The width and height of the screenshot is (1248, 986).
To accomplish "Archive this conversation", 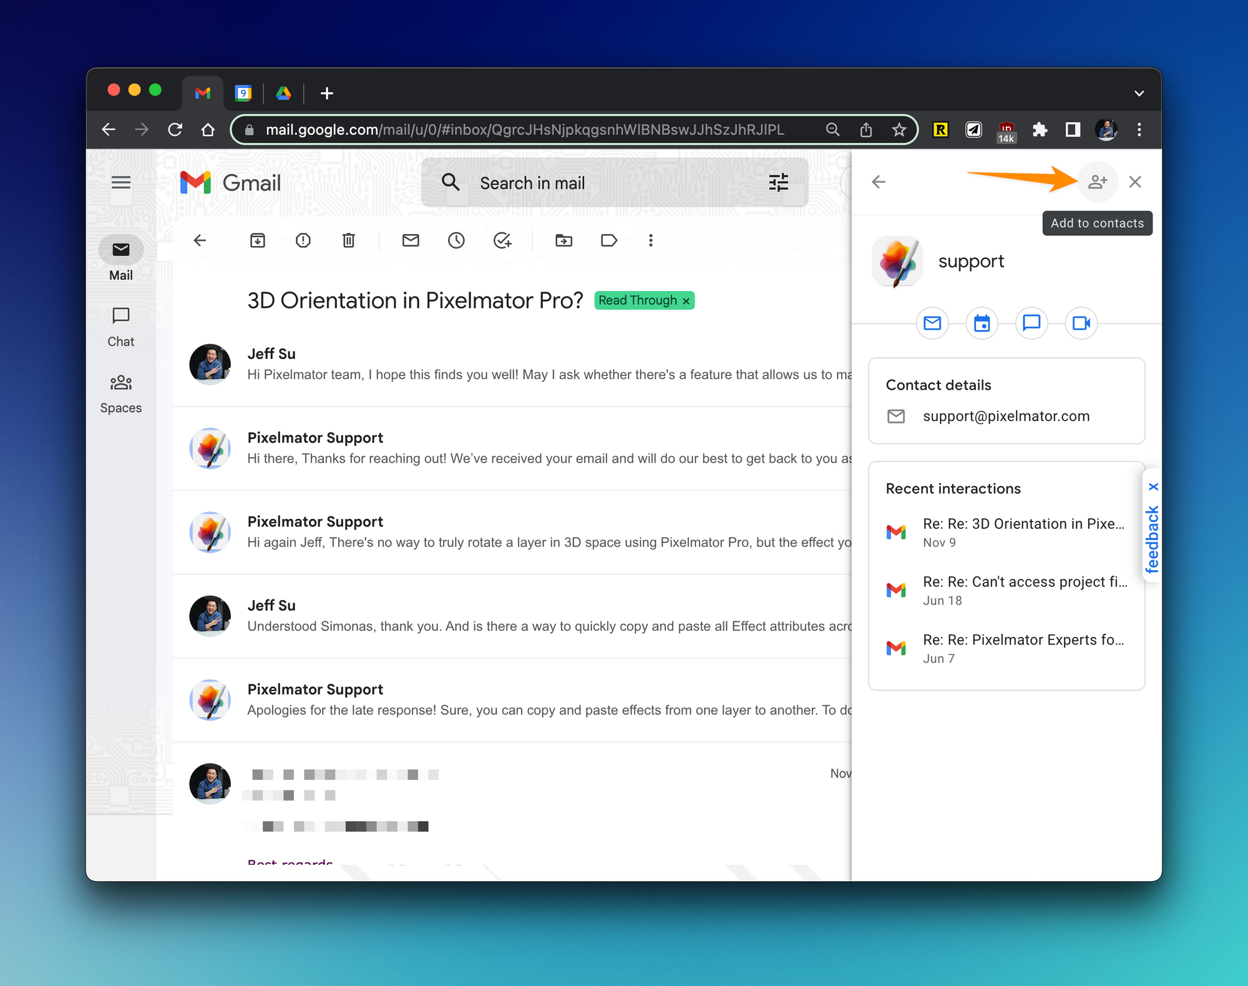I will click(x=258, y=240).
